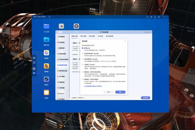Open the device name dropdown Z4Pro

coord(40,17)
